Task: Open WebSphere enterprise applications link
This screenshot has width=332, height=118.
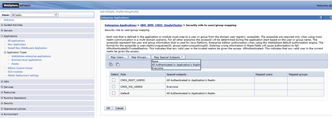Action: [31, 56]
